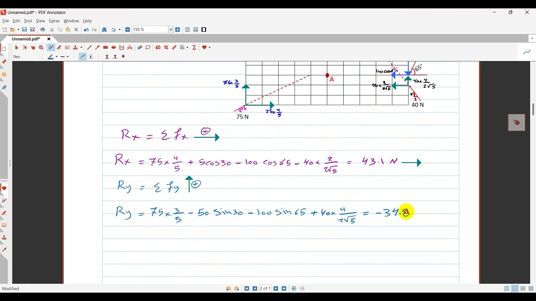The height and width of the screenshot is (301, 536).
Task: Activate the Zoom magnifier tool
Action: click(x=41, y=48)
